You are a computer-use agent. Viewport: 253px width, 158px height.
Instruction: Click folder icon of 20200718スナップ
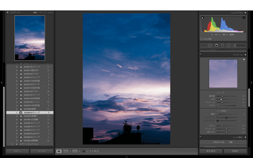tap(21, 67)
